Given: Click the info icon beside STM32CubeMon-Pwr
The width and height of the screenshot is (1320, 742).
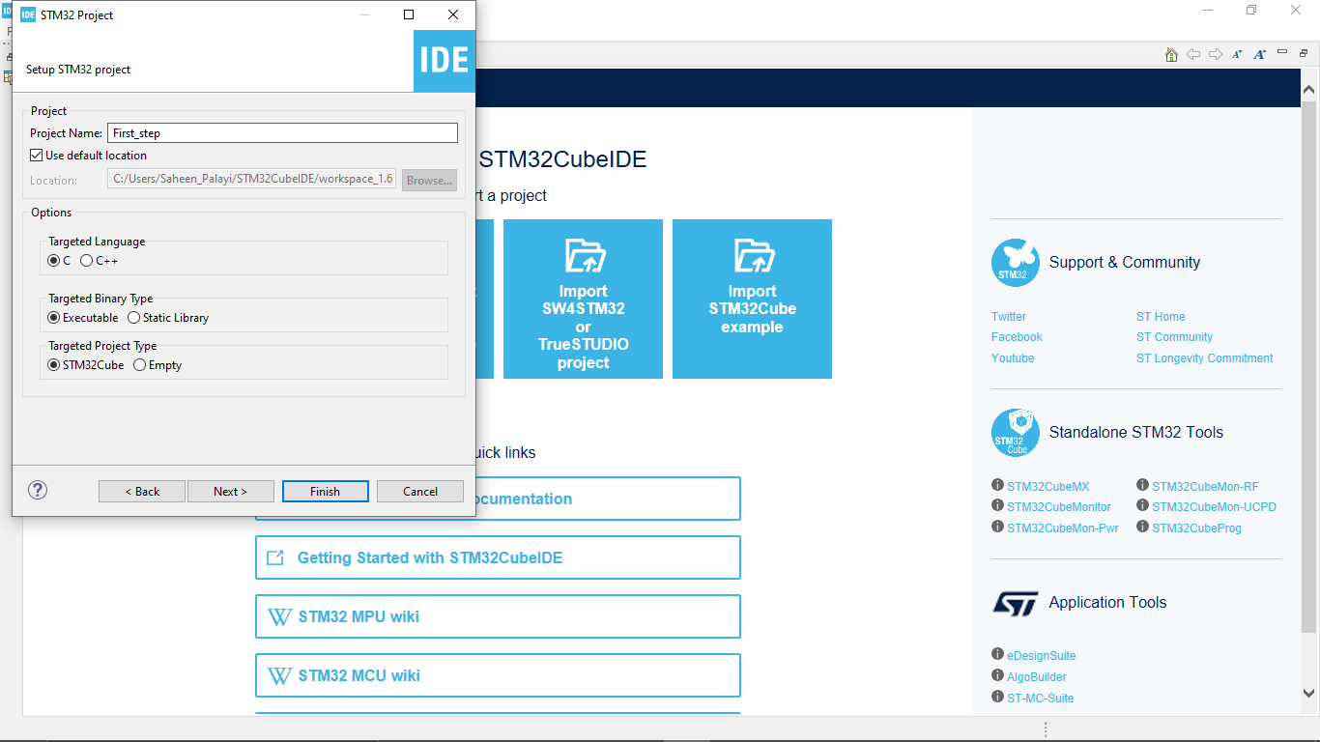Looking at the screenshot, I should pyautogui.click(x=997, y=527).
